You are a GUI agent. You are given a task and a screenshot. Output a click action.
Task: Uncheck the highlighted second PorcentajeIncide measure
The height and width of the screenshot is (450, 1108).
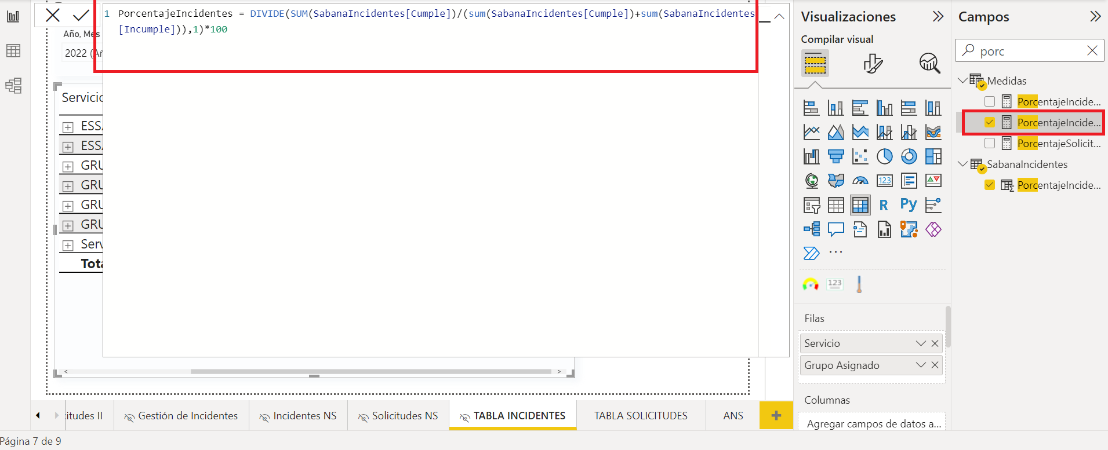pyautogui.click(x=990, y=122)
